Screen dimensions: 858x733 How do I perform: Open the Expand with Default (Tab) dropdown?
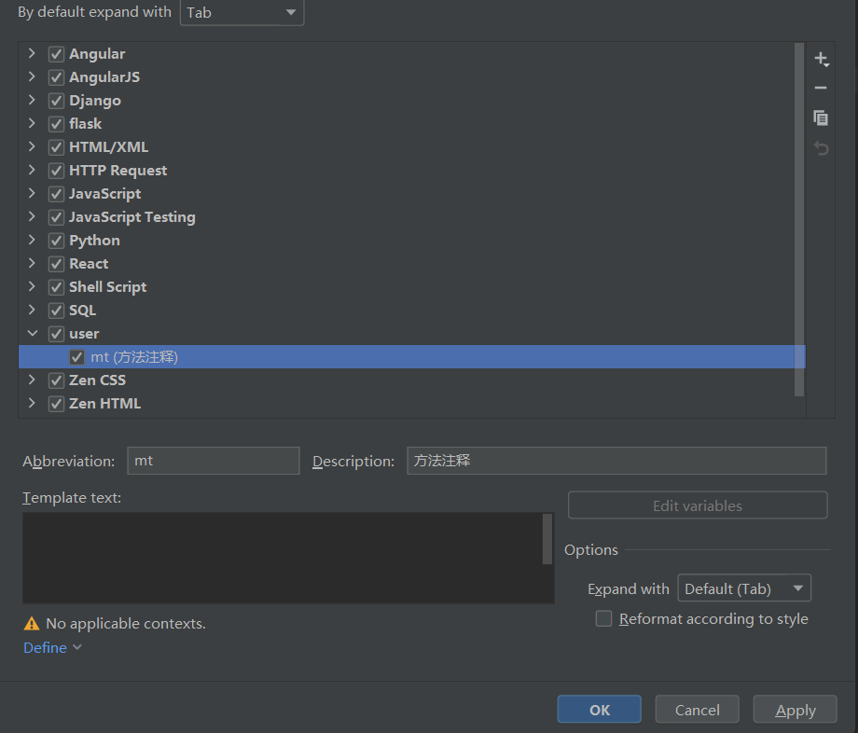(x=744, y=588)
